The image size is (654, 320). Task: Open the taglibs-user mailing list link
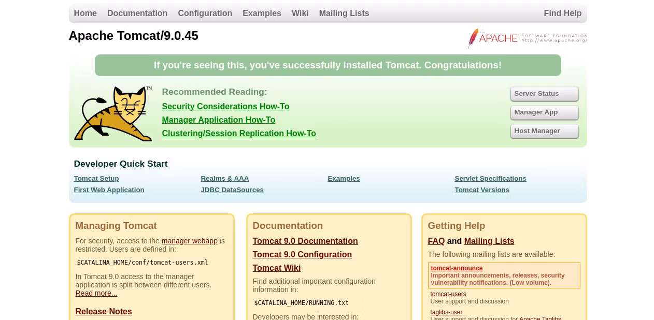tap(446, 312)
